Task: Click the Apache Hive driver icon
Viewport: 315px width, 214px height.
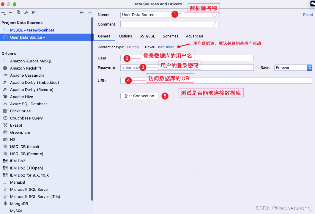Action: click(x=5, y=97)
